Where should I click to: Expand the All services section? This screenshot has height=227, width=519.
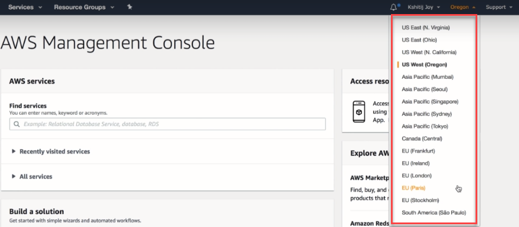pos(32,176)
